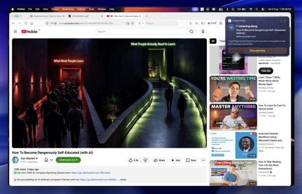Image resolution: width=302 pixels, height=194 pixels.
Task: Click the Ask button
Action: 176,160
